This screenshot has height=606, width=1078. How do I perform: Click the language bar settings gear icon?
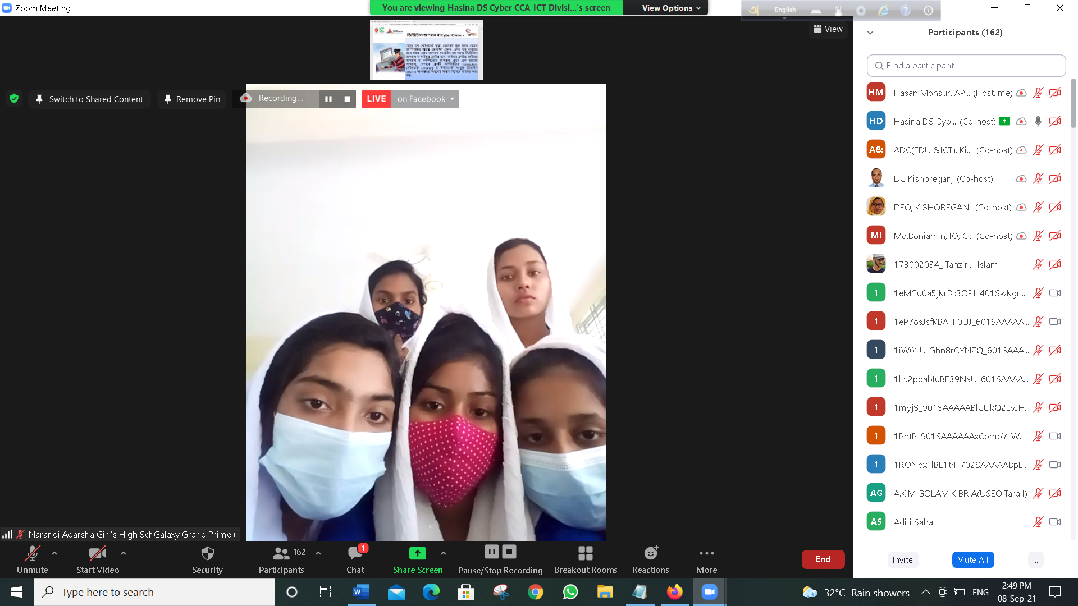click(x=861, y=11)
